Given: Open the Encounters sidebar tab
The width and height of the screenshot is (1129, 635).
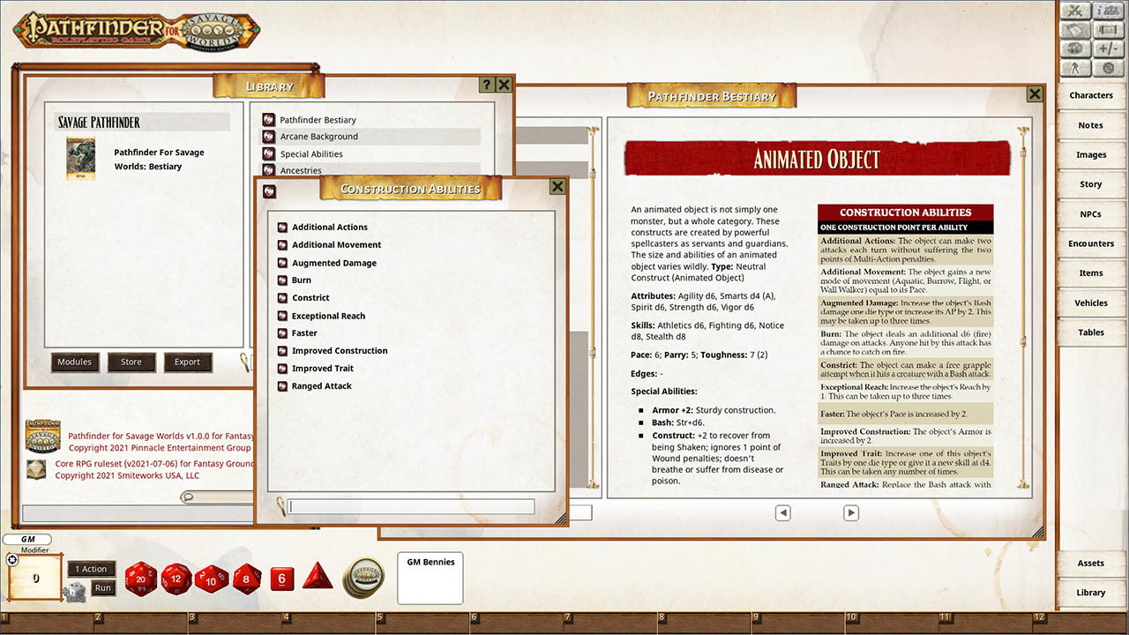Looking at the screenshot, I should pyautogui.click(x=1090, y=243).
